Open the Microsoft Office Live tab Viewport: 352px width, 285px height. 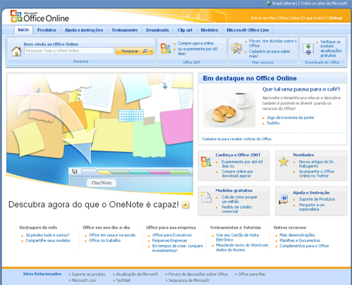pyautogui.click(x=248, y=30)
